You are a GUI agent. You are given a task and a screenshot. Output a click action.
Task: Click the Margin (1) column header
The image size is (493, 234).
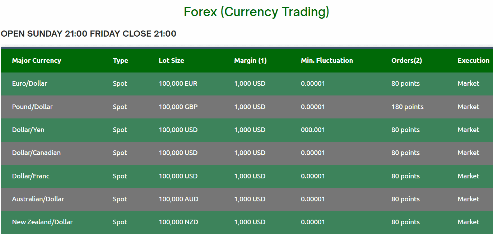250,61
